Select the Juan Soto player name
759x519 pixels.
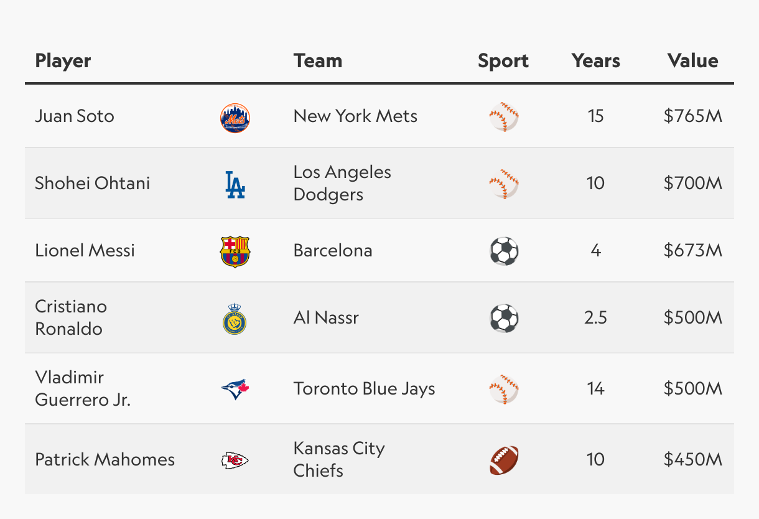(75, 116)
